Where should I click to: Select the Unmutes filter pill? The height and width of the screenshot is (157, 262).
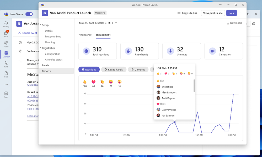click(x=138, y=69)
